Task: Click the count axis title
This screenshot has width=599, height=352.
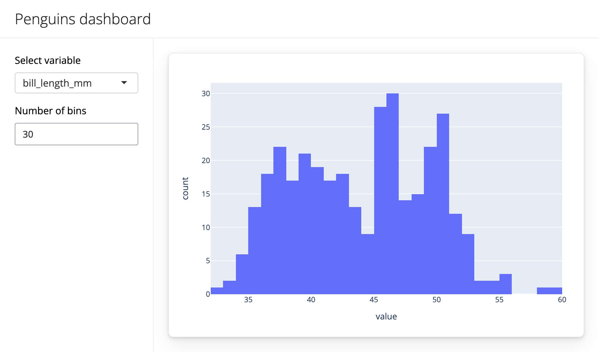Action: point(185,189)
